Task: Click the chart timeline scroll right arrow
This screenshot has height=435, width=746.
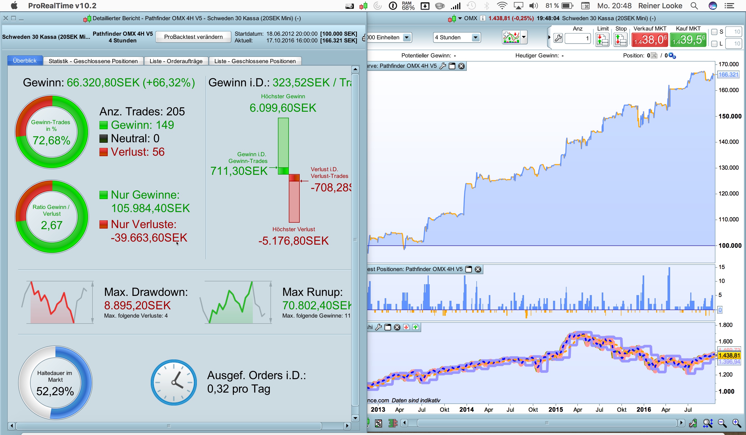Action: pyautogui.click(x=681, y=423)
